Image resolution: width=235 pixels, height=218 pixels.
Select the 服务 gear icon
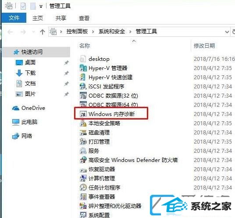click(x=83, y=151)
